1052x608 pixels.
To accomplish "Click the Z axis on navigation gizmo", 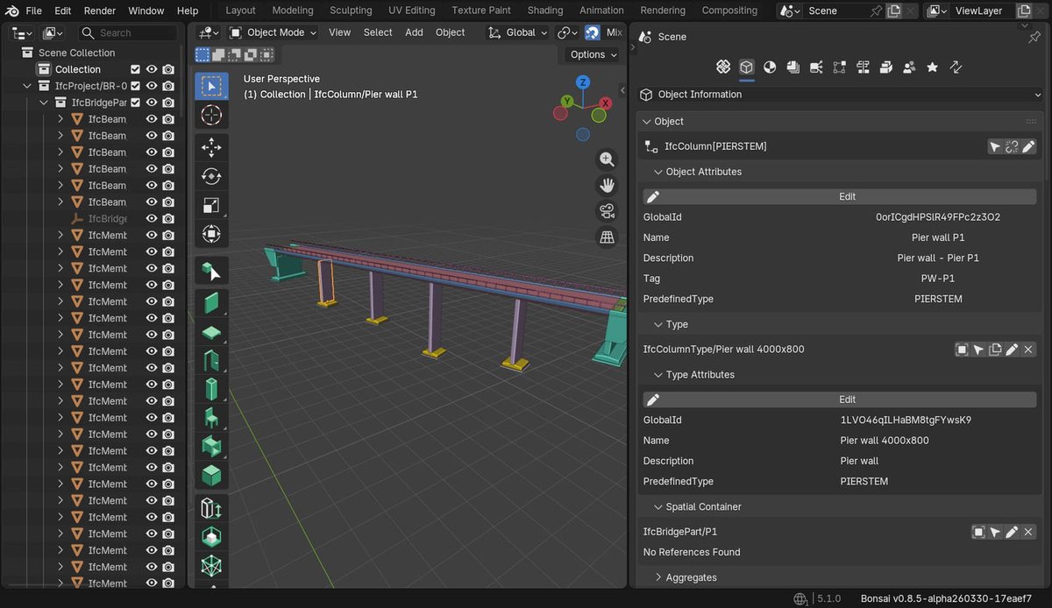I will point(583,82).
